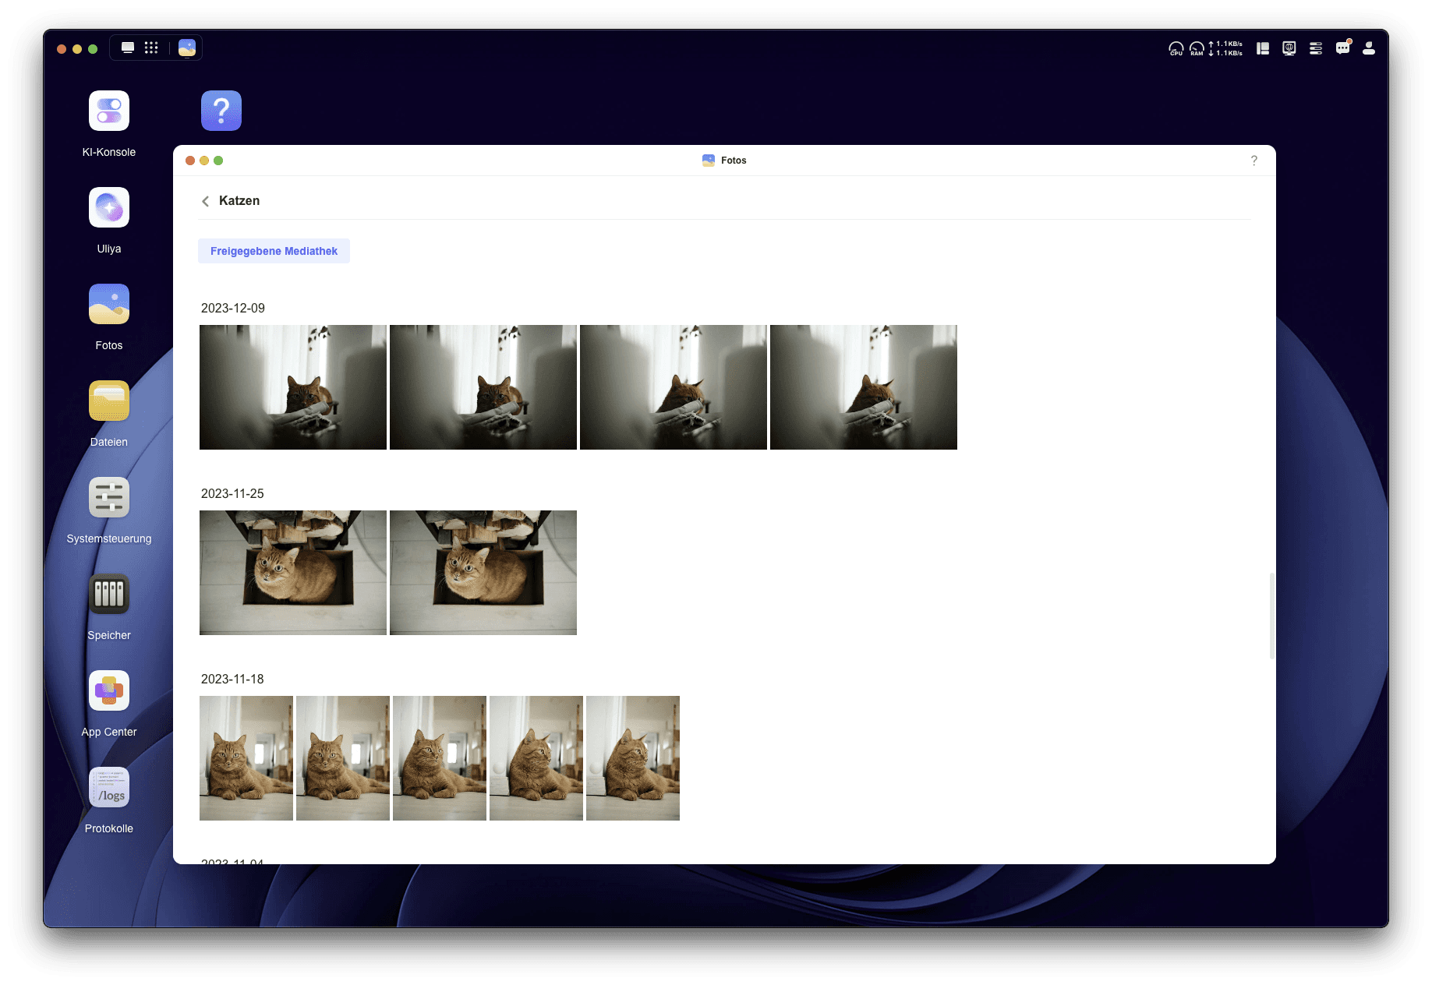Open the KI-Konsole desktop app
Screen dimensions: 1432x985
(109, 111)
